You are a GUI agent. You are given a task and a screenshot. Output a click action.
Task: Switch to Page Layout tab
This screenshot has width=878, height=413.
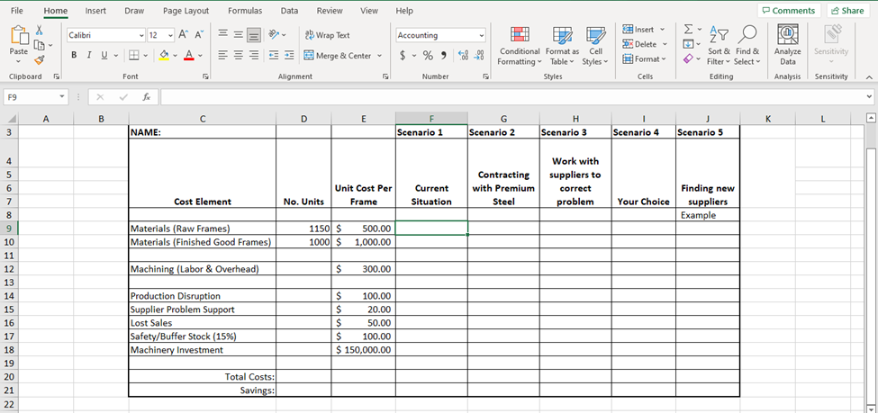186,11
